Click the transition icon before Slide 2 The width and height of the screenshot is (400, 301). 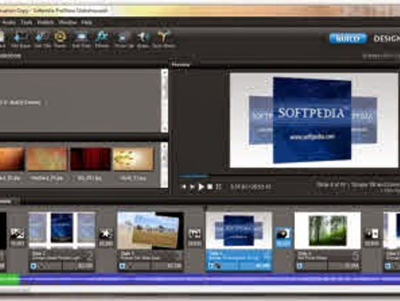point(17,233)
